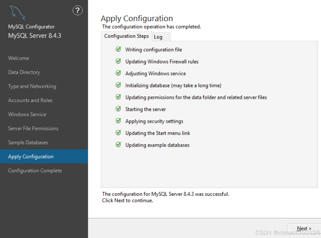The image size is (321, 238).
Task: Open the Server File Permissions step
Action: pyautogui.click(x=33, y=129)
